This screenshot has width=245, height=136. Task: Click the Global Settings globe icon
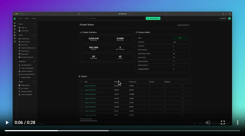tap(19, 85)
